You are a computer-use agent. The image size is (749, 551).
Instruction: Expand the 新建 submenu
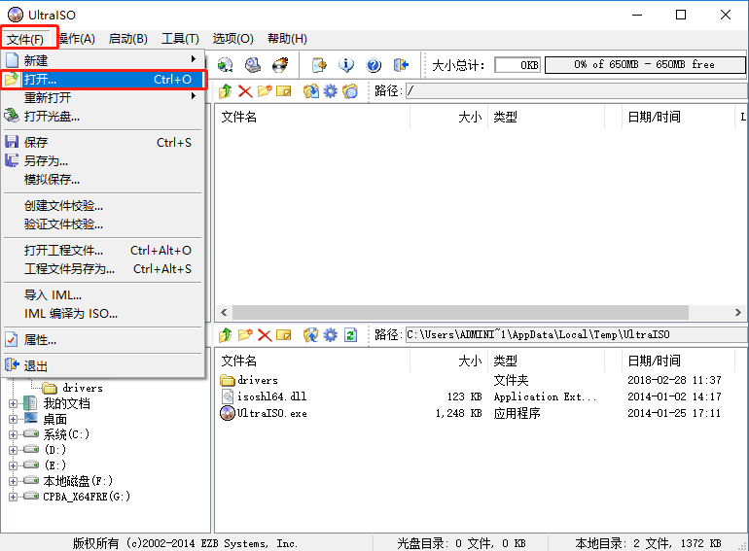103,60
